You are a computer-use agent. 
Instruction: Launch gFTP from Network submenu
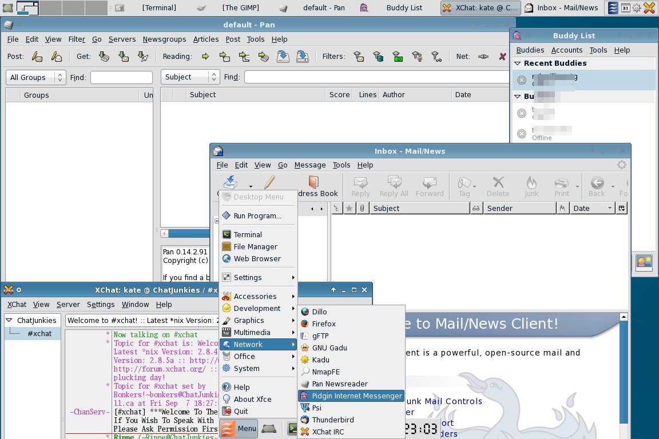coord(351,336)
